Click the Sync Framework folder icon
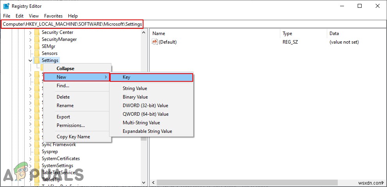The image size is (387, 187). [37, 145]
